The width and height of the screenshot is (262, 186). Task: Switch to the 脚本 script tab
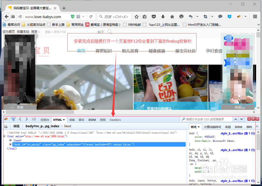pyautogui.click(x=81, y=120)
